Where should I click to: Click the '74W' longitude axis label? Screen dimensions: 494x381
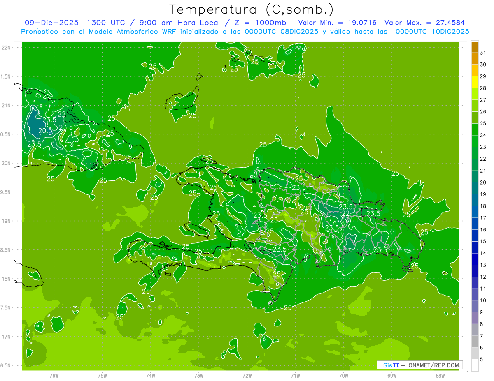[x=150, y=376]
